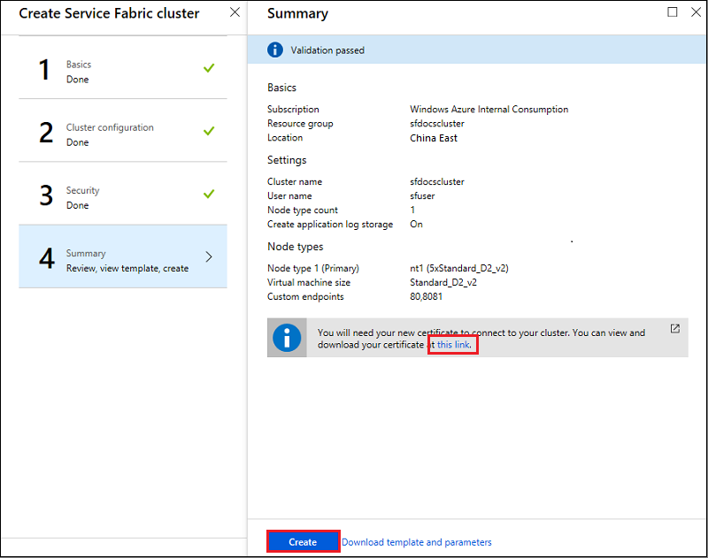Image resolution: width=708 pixels, height=558 pixels.
Task: Click the 'Node type 1 (Primary)' label
Action: coord(313,269)
